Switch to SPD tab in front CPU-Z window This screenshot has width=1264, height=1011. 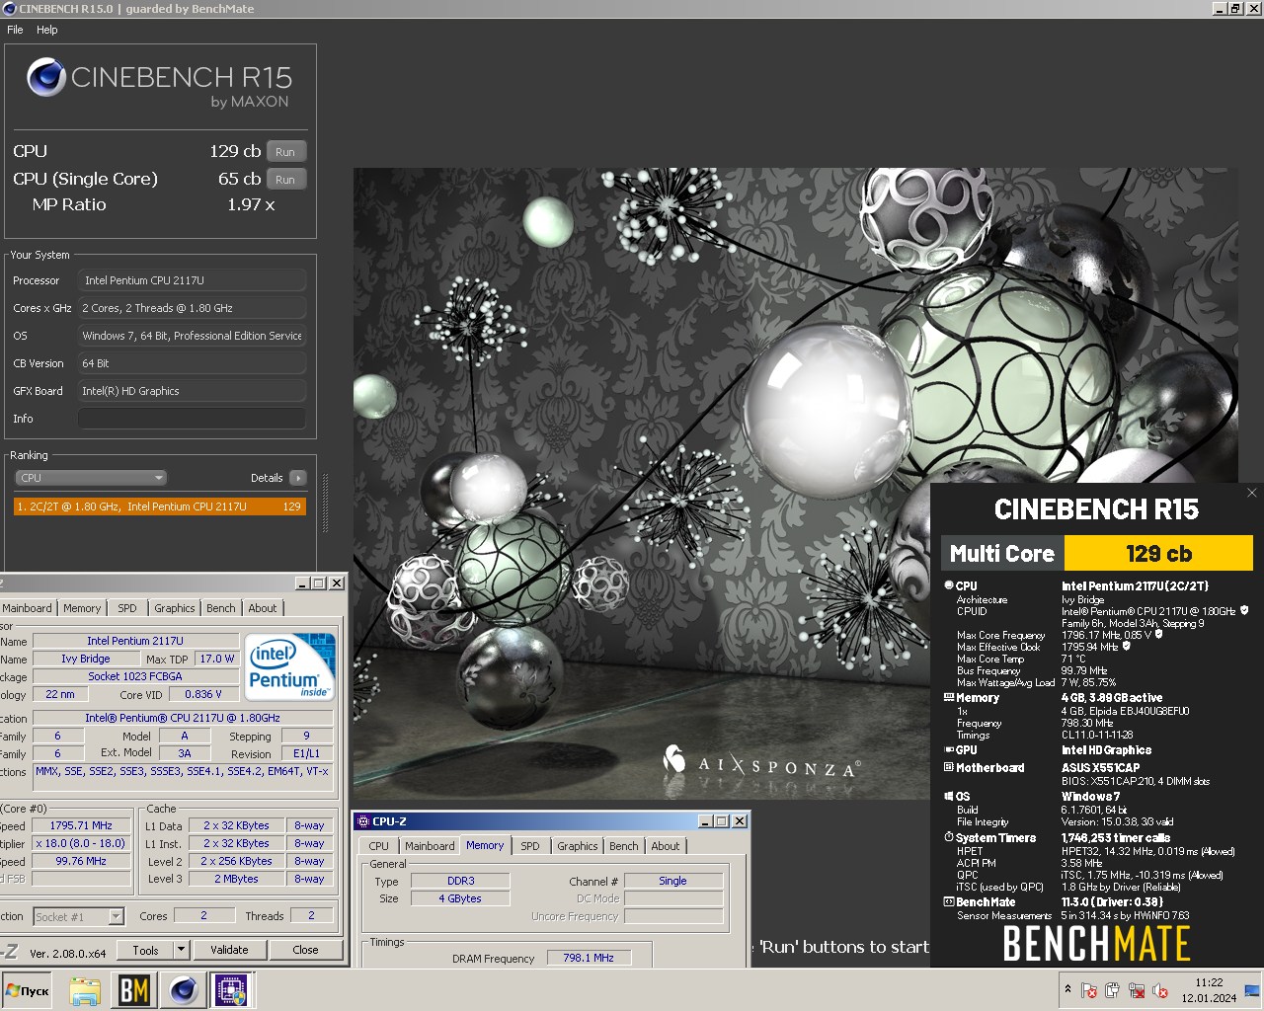(530, 846)
